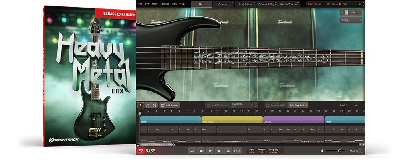Open the Transition Off dropdown
Viewport: 409px width, 166px height.
tap(242, 105)
